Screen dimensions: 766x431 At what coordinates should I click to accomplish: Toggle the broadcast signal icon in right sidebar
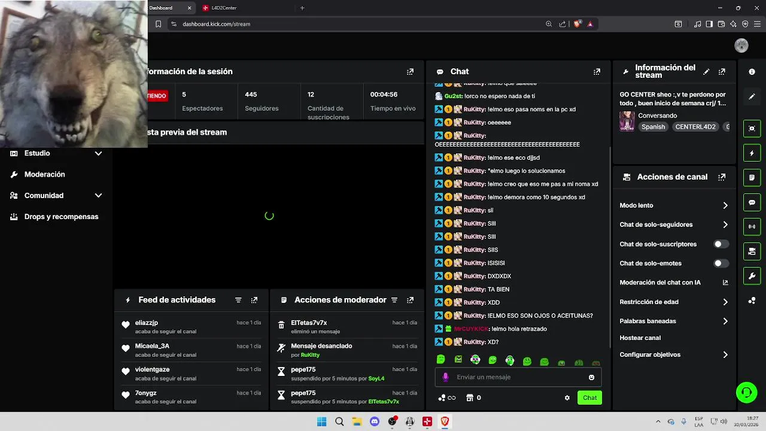click(x=752, y=227)
